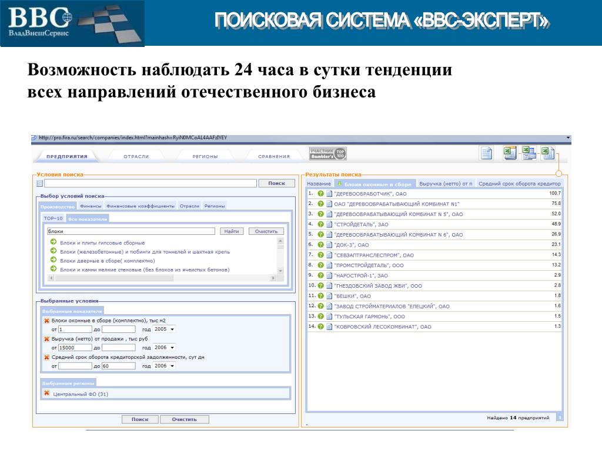This screenshot has width=602, height=451.
Task: Click the indicator field containing 'блоки'
Action: pos(131,231)
